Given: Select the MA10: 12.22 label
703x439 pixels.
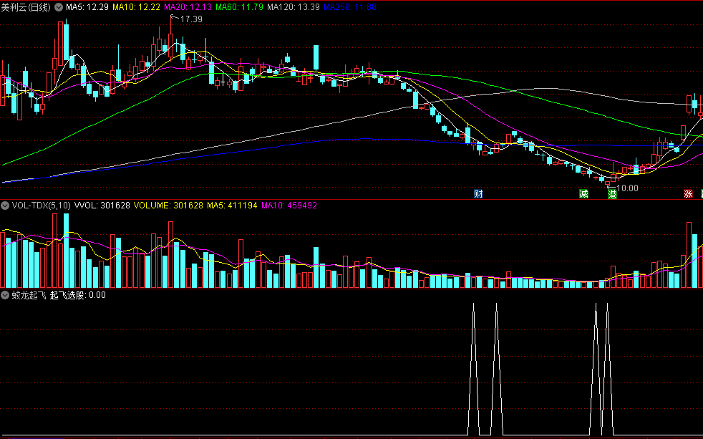Looking at the screenshot, I should pyautogui.click(x=136, y=7).
